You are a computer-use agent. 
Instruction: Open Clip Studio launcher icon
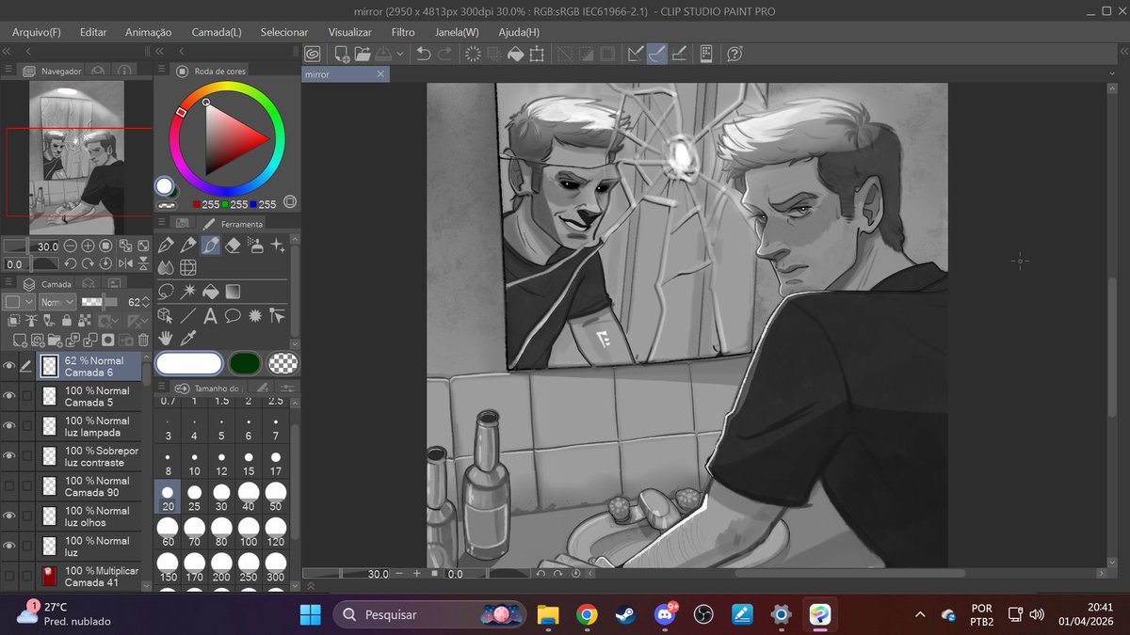[x=313, y=55]
